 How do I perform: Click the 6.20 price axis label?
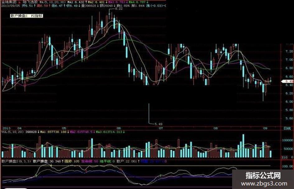(x=289, y=93)
